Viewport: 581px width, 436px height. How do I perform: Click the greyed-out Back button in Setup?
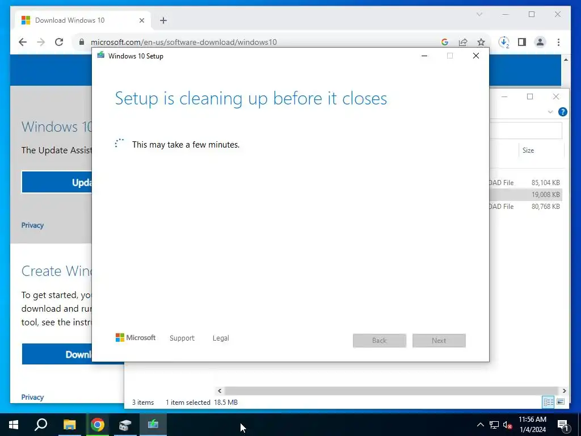click(x=380, y=341)
